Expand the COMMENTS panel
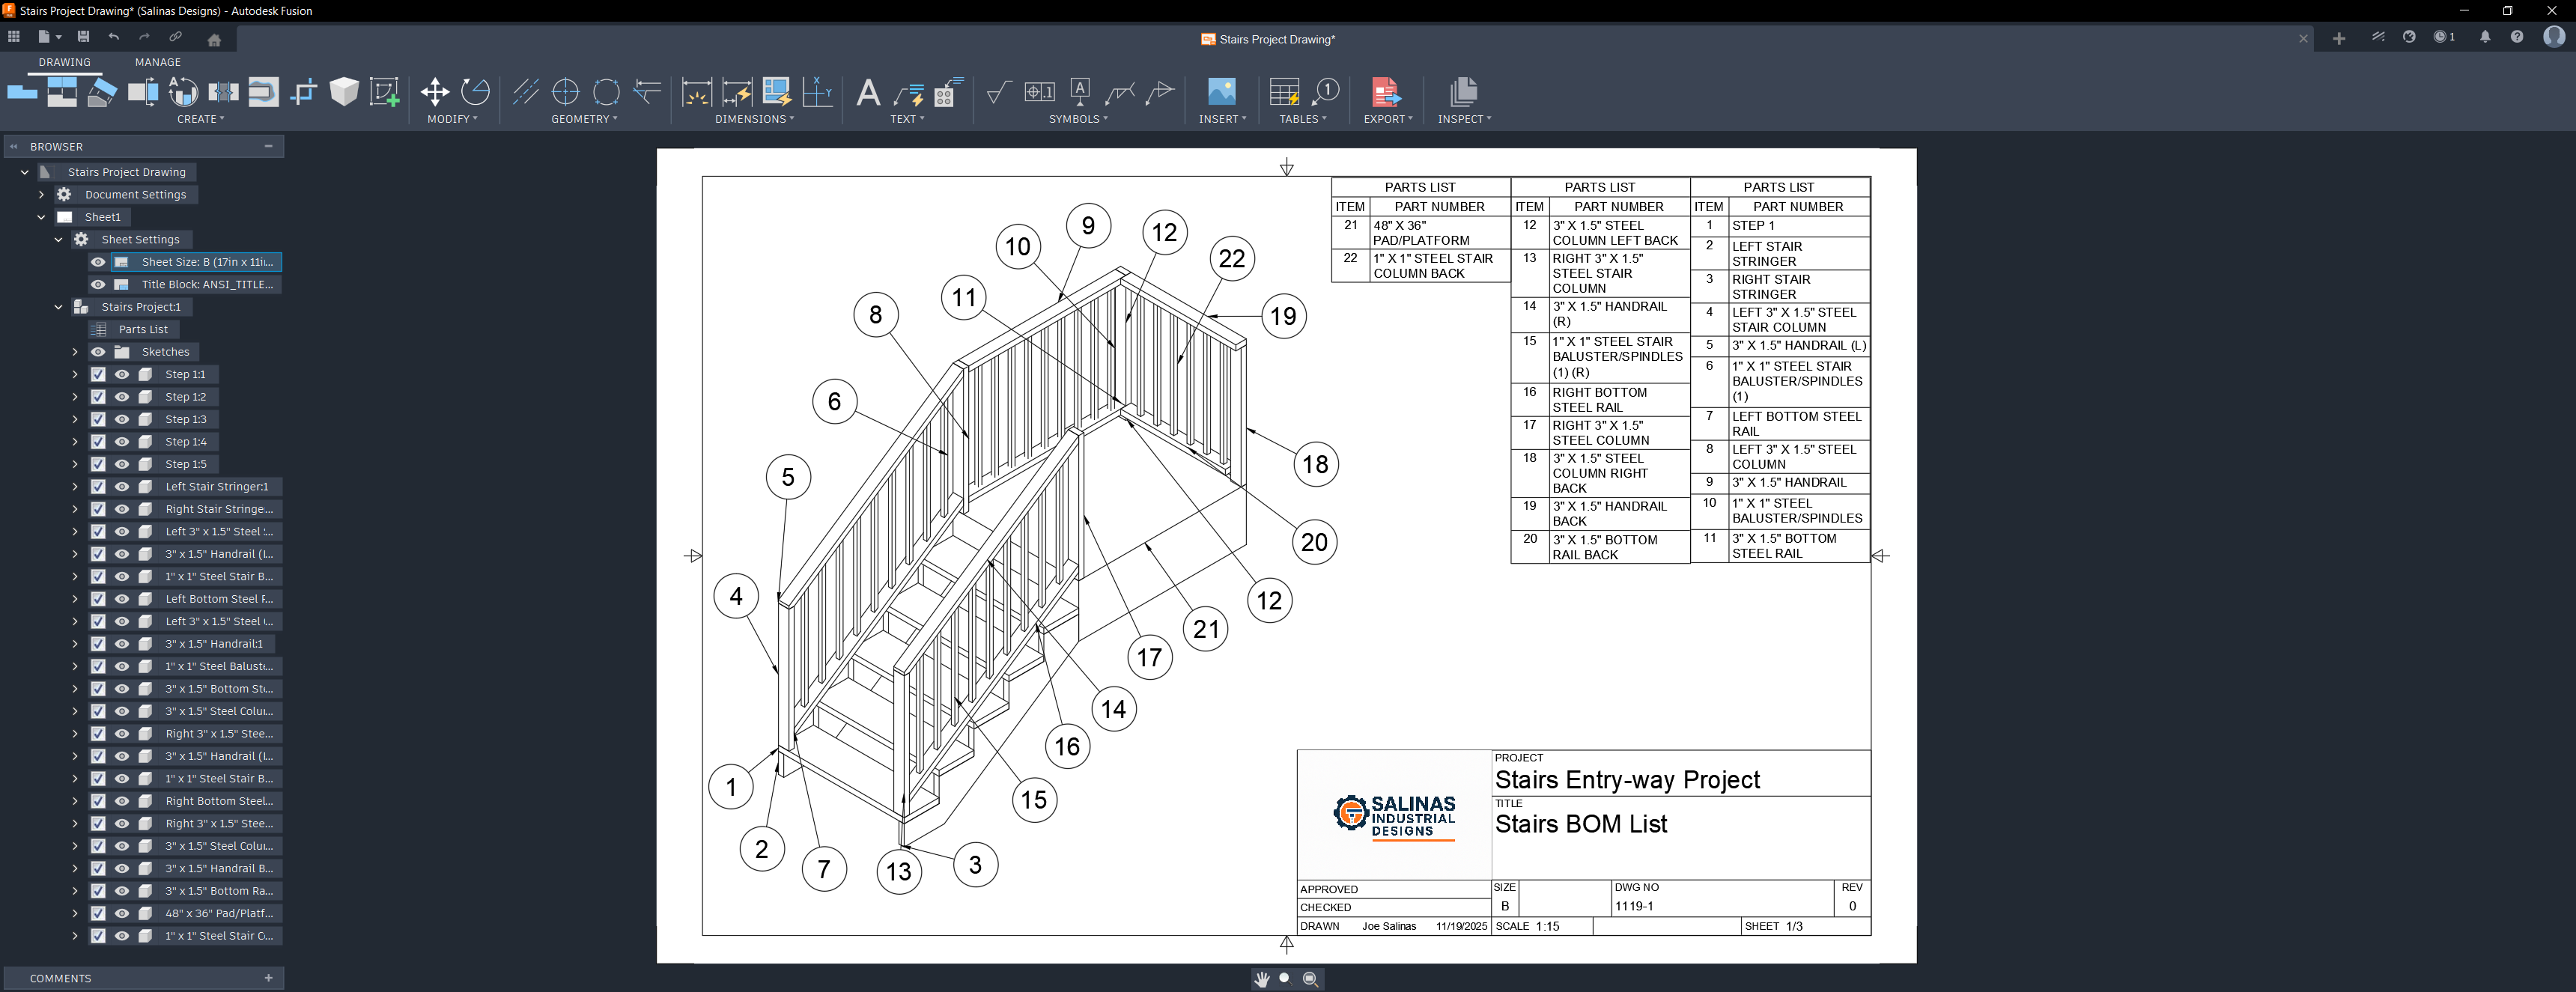This screenshot has width=2576, height=992. click(x=268, y=978)
